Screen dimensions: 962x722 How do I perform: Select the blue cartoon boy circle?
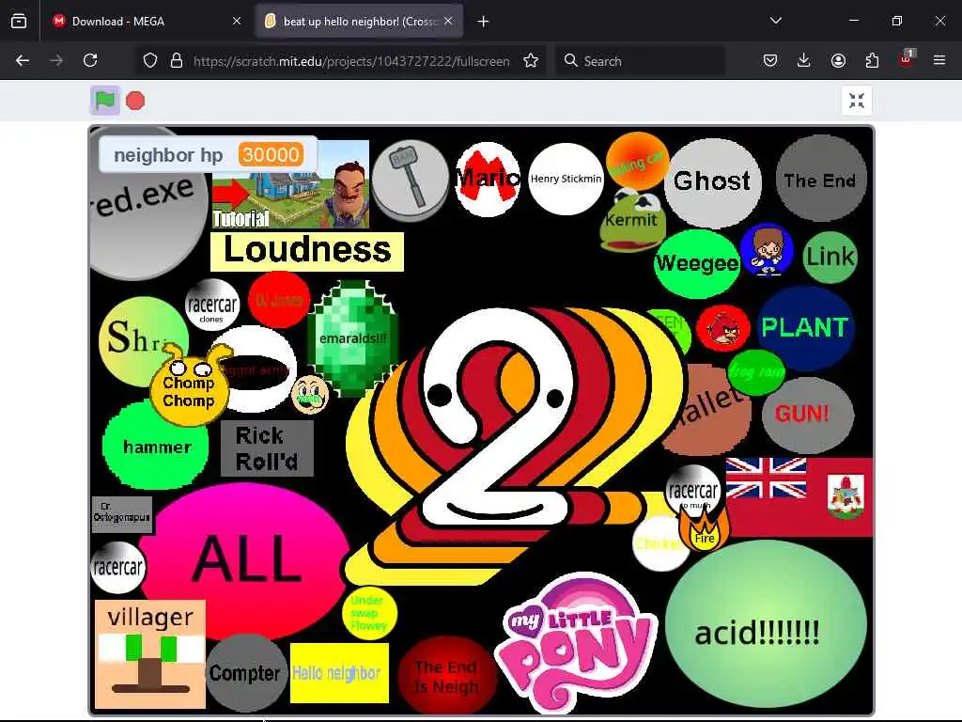click(x=767, y=250)
